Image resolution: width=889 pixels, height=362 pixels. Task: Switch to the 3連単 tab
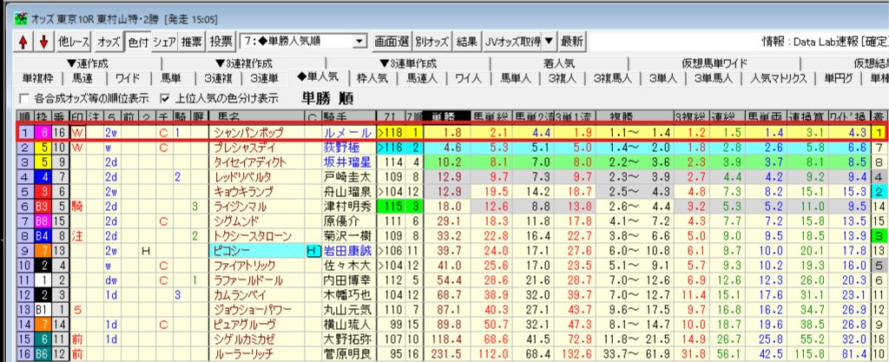(265, 78)
